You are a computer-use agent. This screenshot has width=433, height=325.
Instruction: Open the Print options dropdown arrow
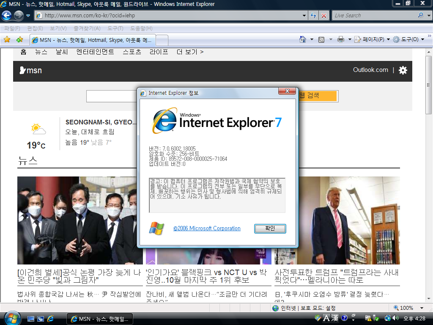tap(350, 39)
